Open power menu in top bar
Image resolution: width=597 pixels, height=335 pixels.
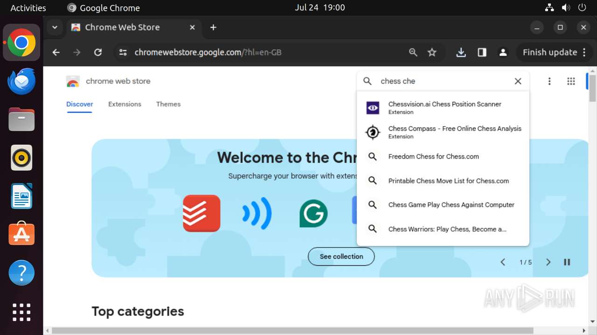click(582, 7)
